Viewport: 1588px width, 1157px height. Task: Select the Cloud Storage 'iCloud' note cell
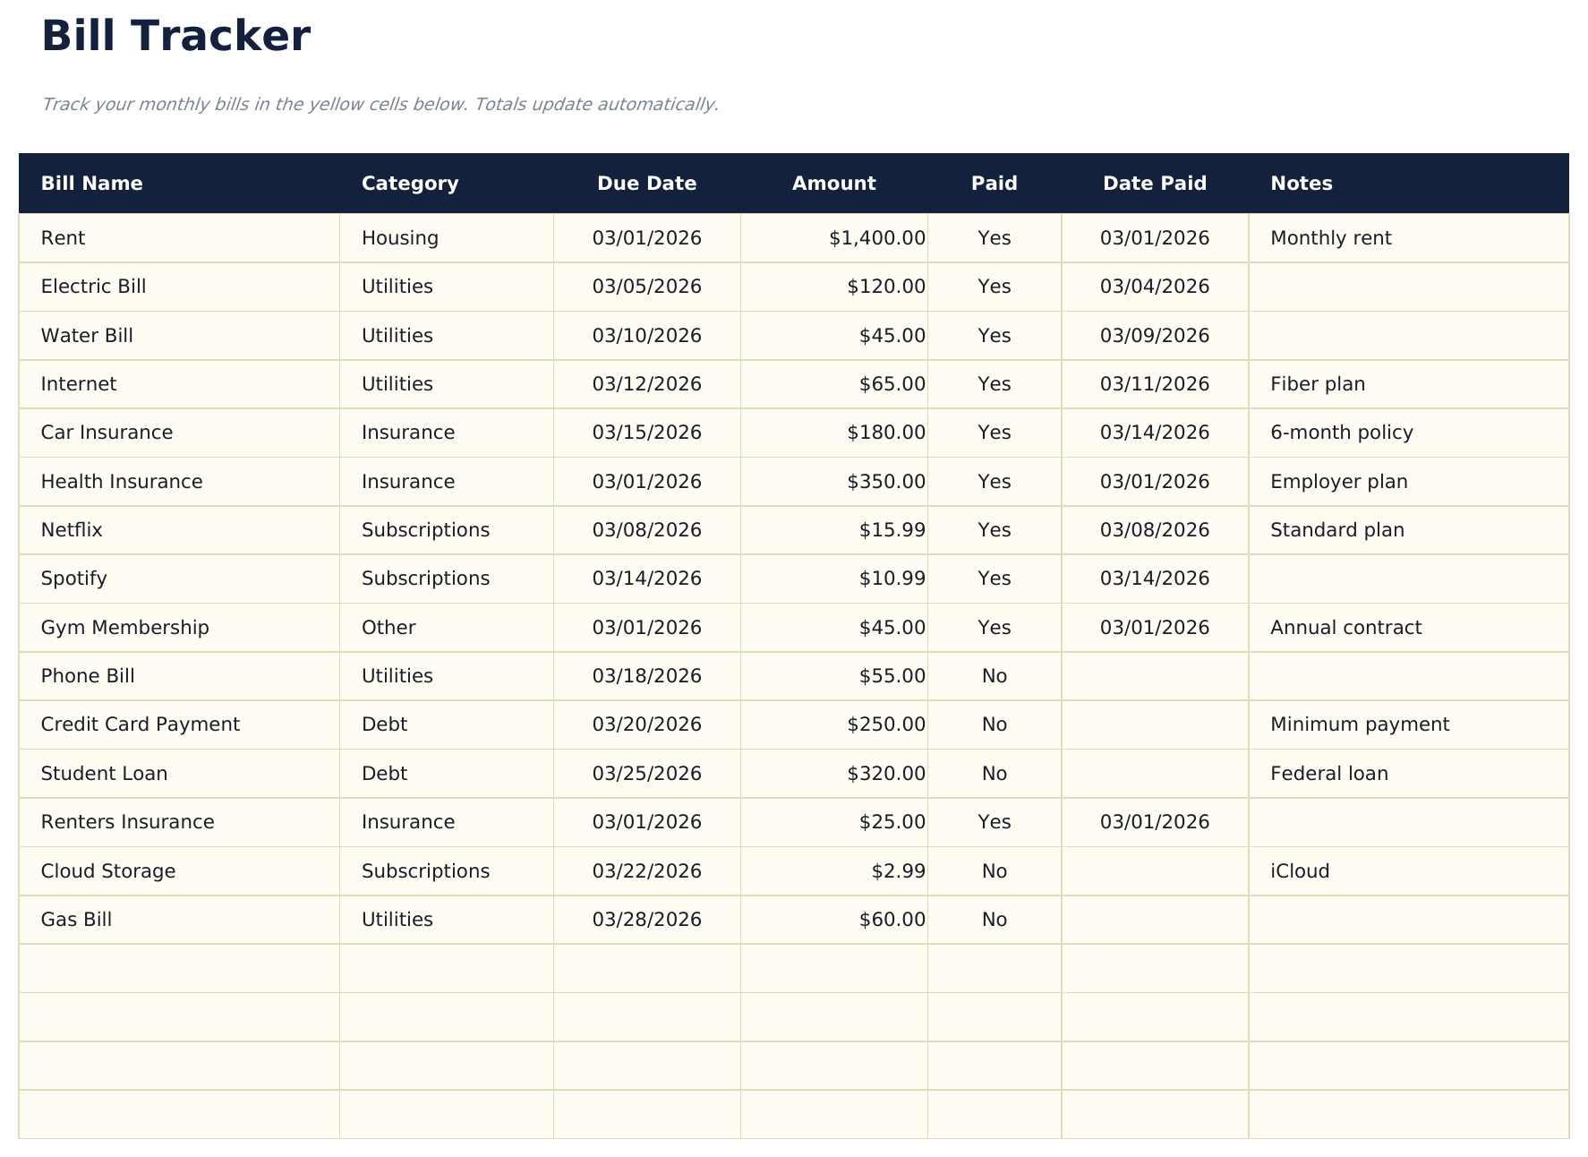[1300, 870]
